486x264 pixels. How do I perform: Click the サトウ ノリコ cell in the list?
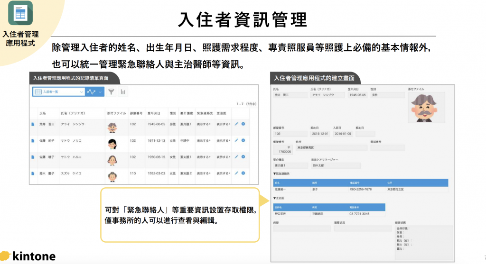coord(71,140)
